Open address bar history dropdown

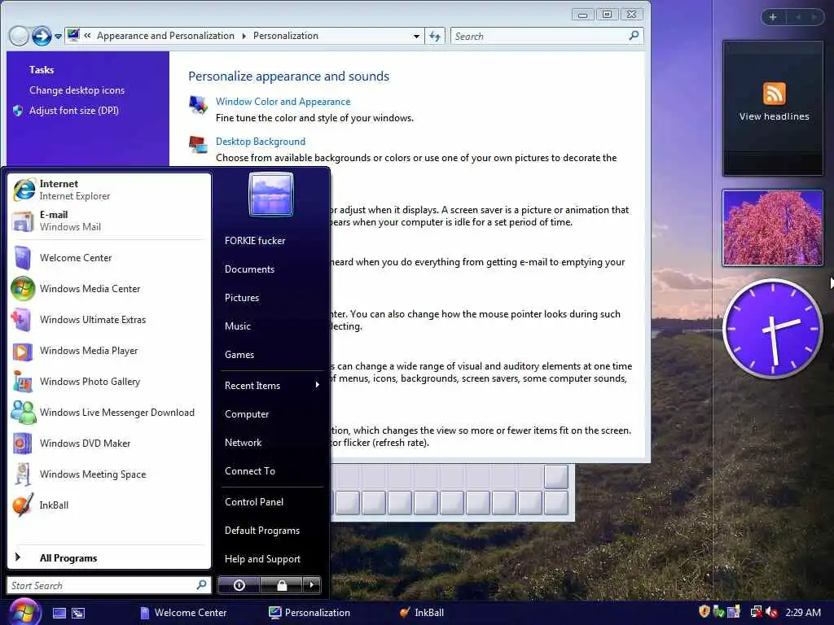coord(416,36)
